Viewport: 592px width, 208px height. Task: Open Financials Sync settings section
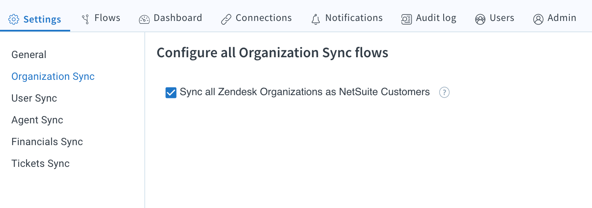pos(47,141)
